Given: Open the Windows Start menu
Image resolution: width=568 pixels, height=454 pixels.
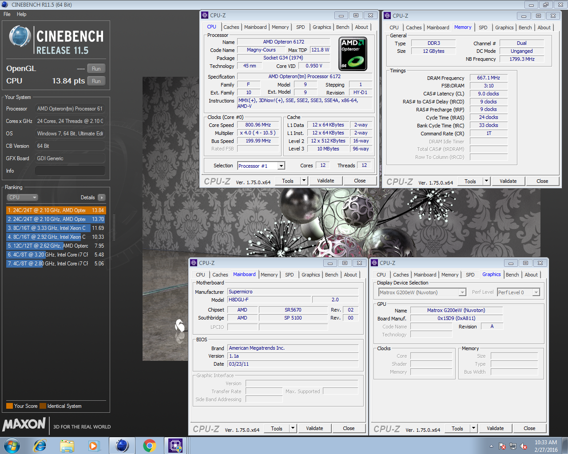Looking at the screenshot, I should 12,446.
